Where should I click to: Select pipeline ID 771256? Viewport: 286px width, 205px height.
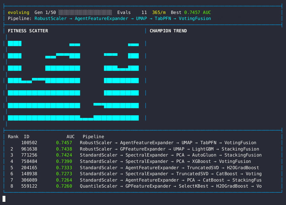(x=29, y=155)
